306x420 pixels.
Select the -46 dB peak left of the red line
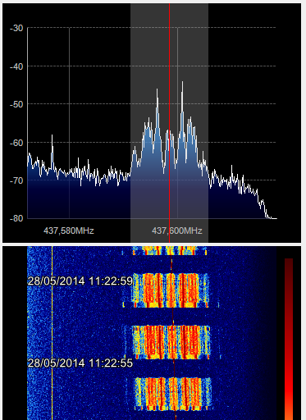158,90
